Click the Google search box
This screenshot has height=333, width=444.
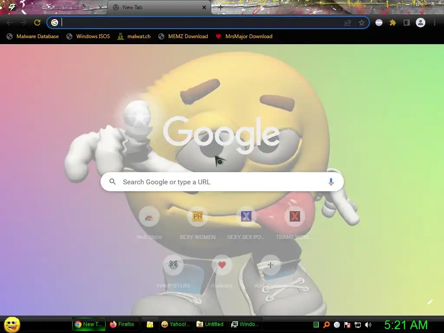(x=222, y=182)
